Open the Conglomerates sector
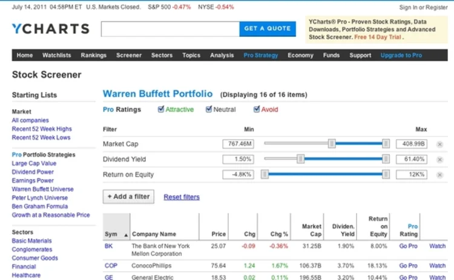Image resolution: width=454 pixels, height=280 pixels. coord(32,250)
